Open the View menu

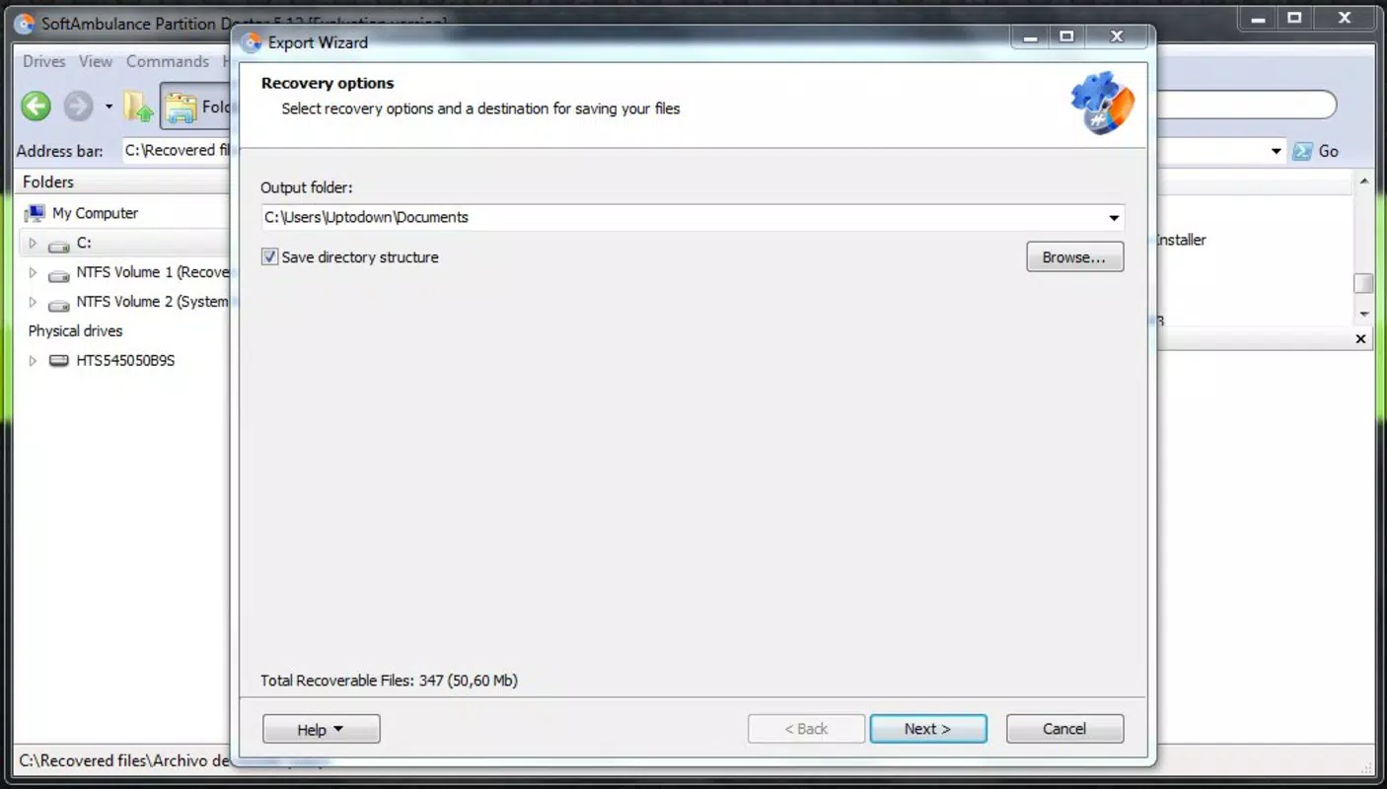(96, 61)
